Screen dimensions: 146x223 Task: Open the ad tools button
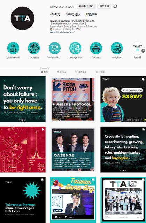point(104,6)
